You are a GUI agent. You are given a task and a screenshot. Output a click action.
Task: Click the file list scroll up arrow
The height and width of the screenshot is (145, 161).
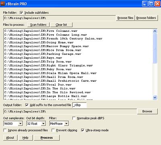(155, 31)
